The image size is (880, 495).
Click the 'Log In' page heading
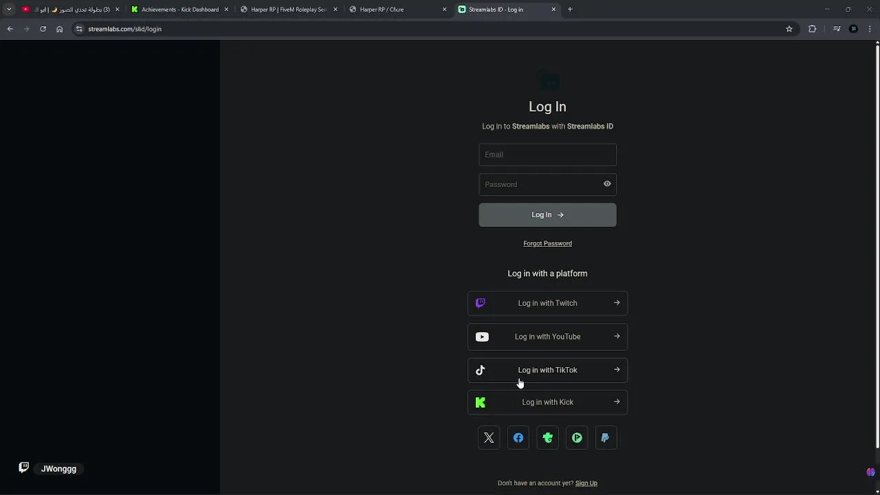click(547, 107)
